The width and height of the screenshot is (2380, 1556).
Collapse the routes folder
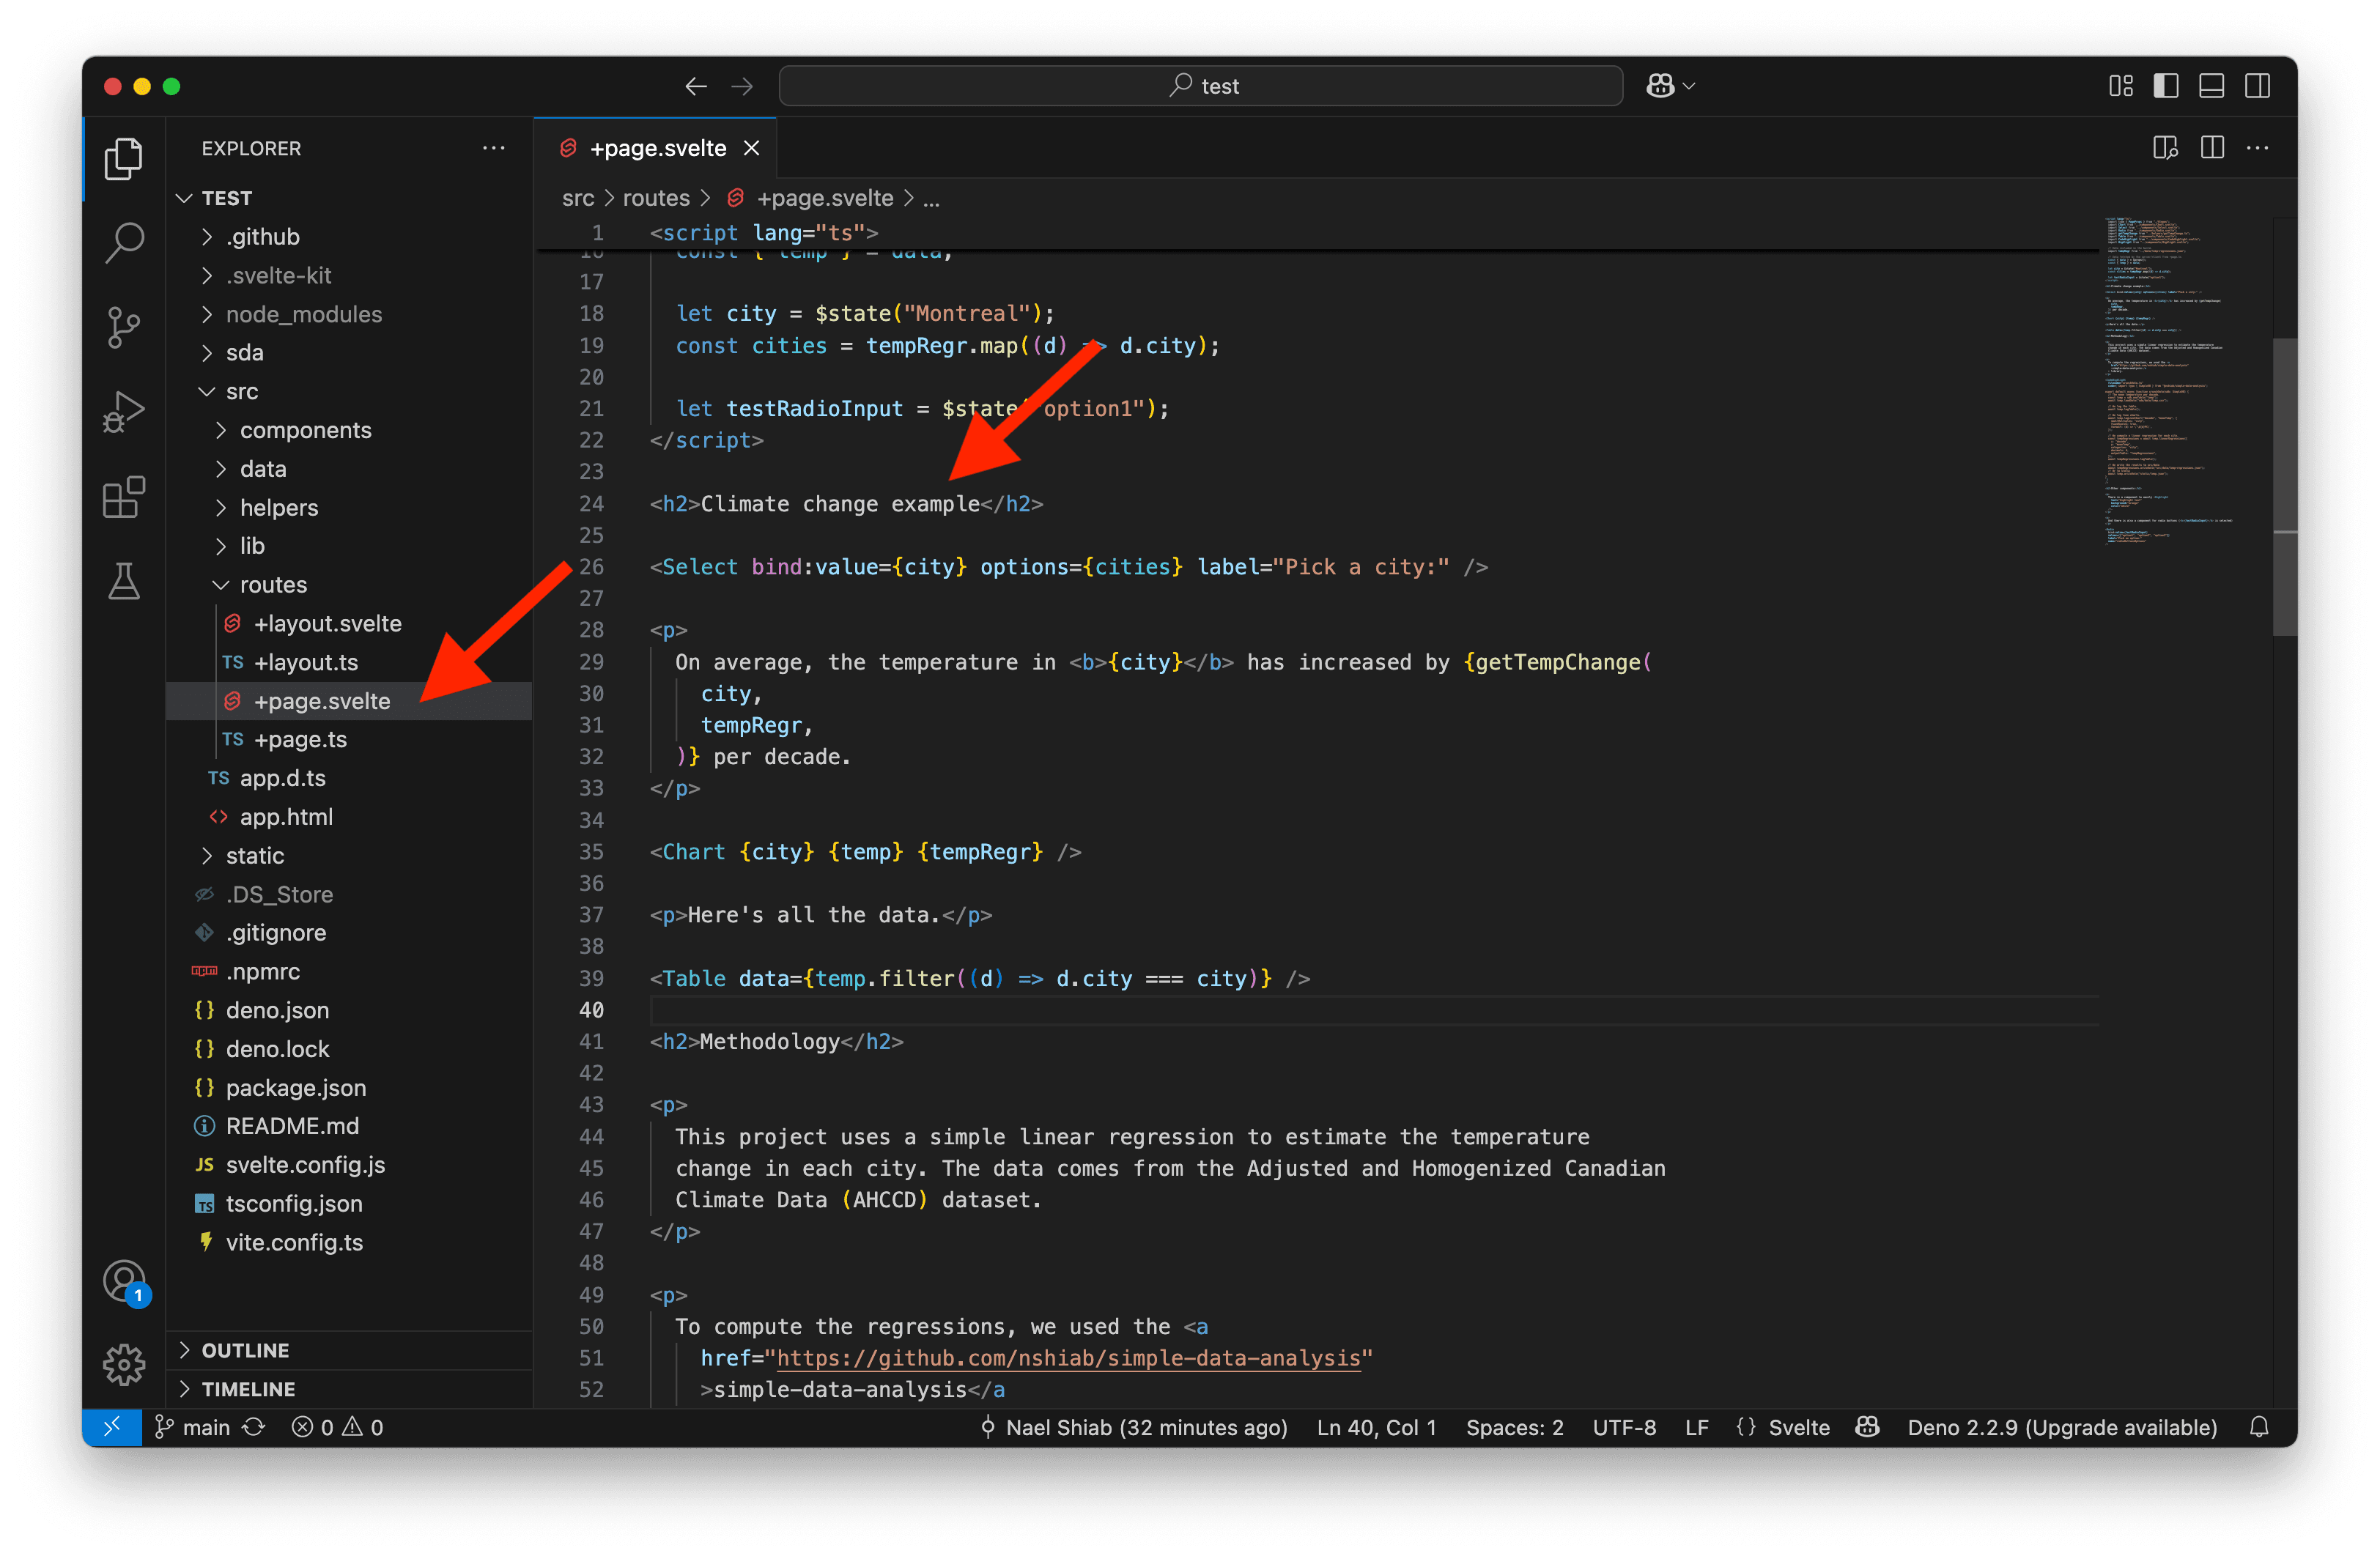[272, 585]
